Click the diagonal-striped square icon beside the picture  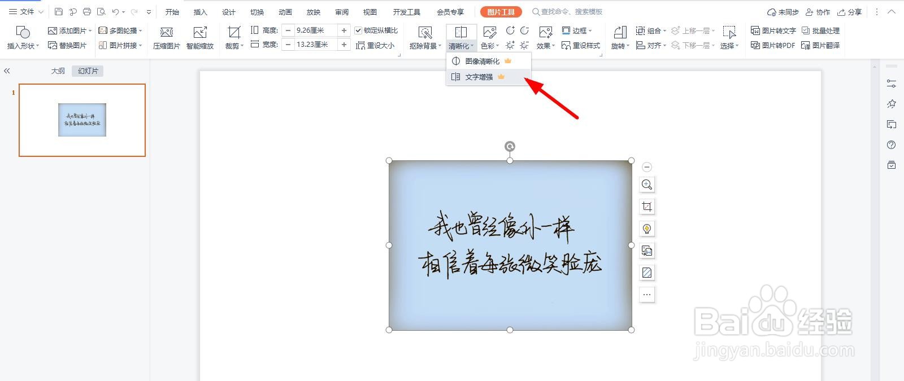[x=647, y=273]
